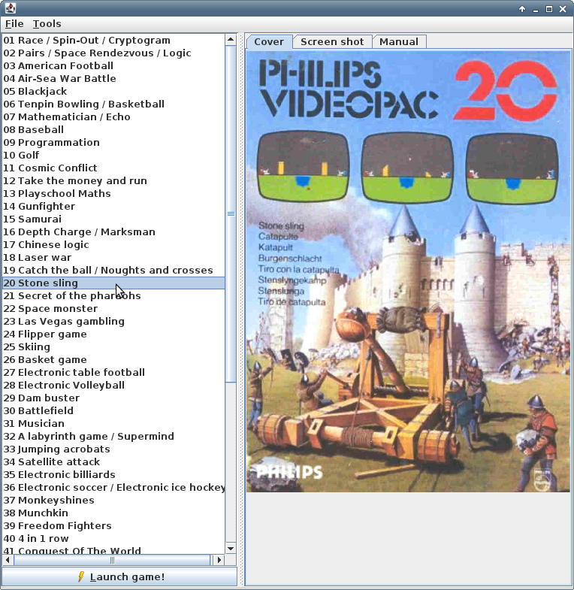Screen dimensions: 574x590
Task: Select '20 Stone sling' row
Action: tap(113, 283)
